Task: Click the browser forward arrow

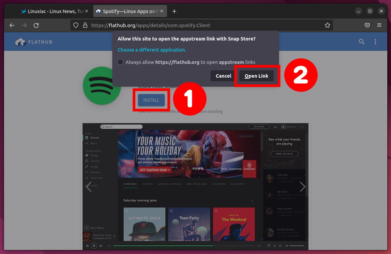Action: (x=24, y=25)
